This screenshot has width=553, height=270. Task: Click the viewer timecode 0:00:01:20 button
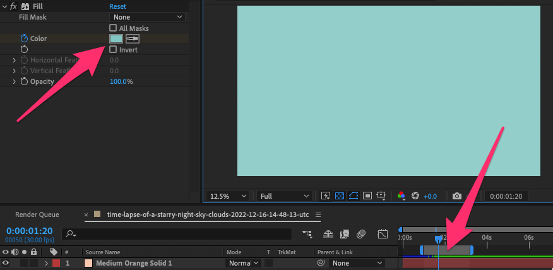pyautogui.click(x=506, y=196)
